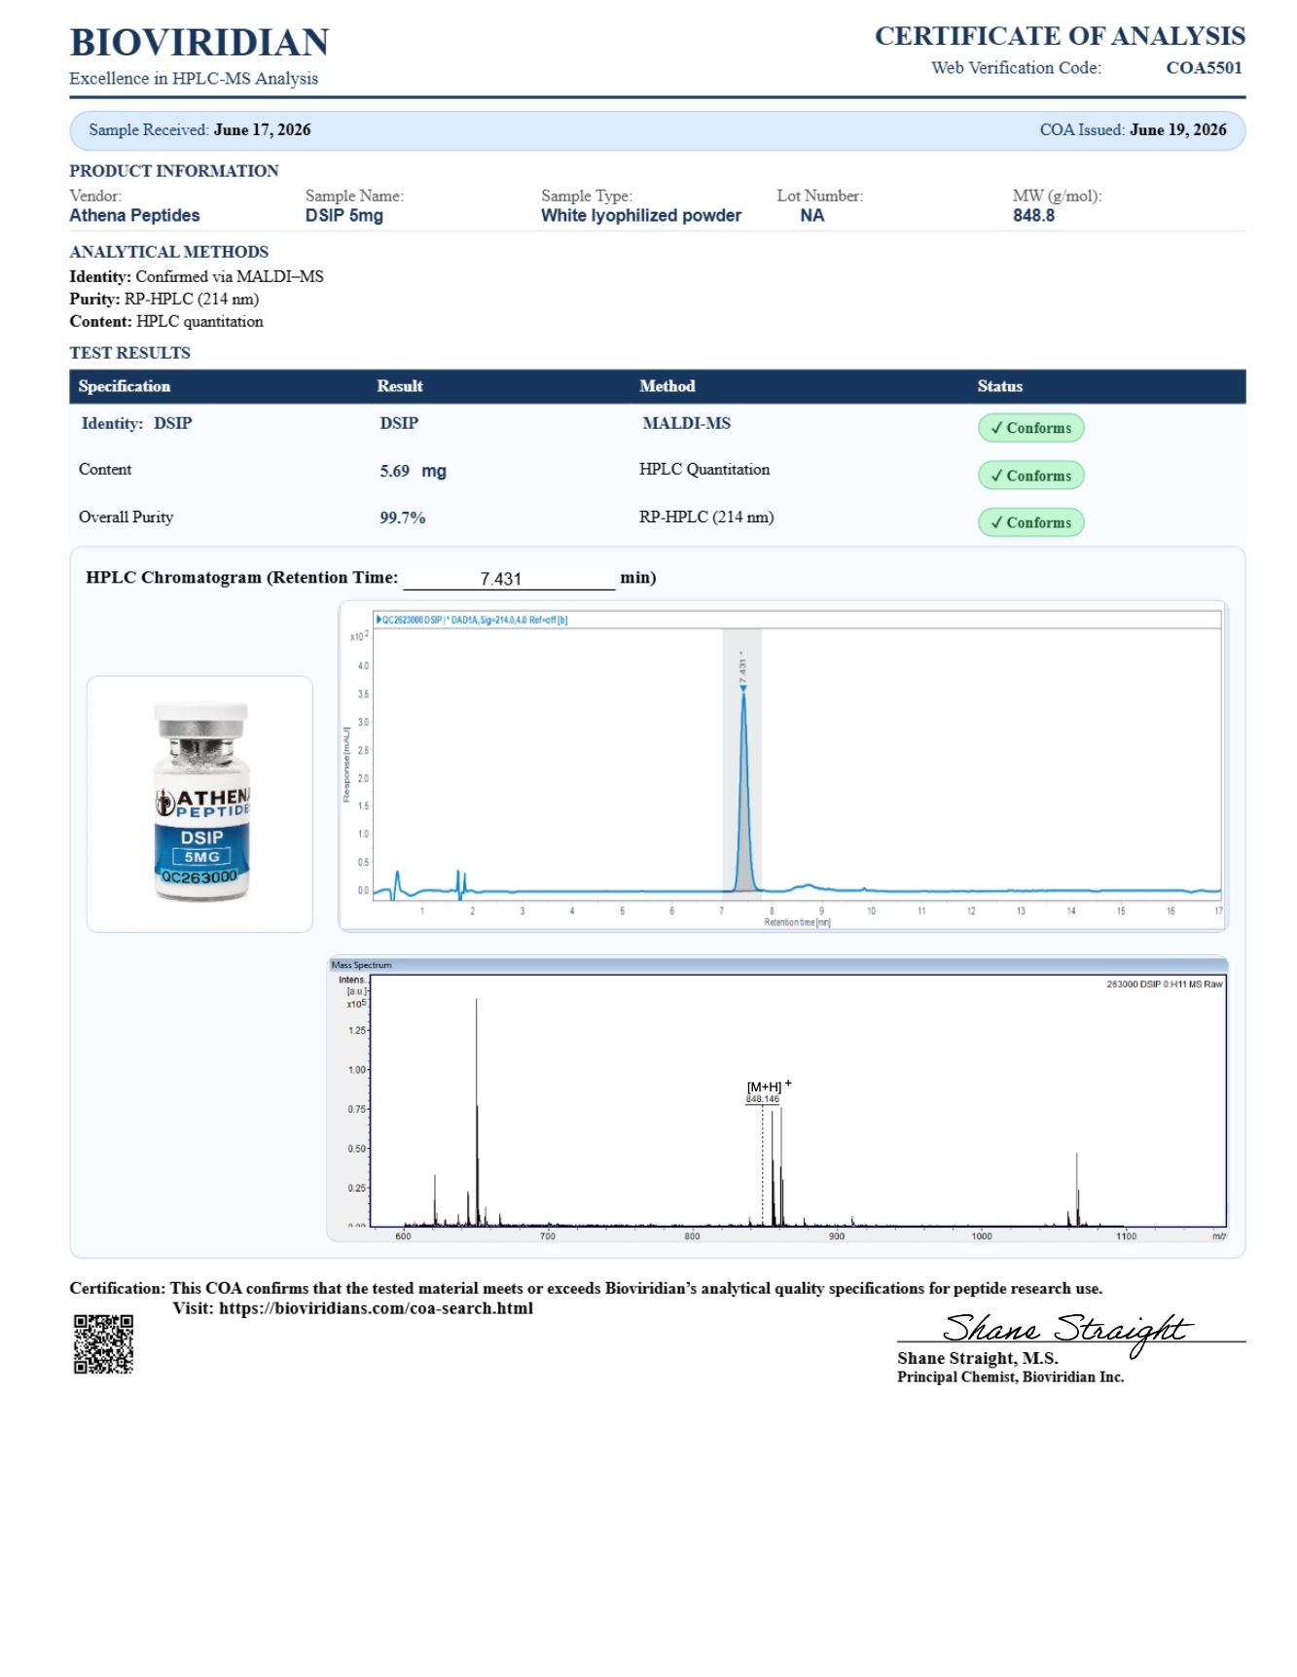Click the Identity row Conforms badge

1030,428
